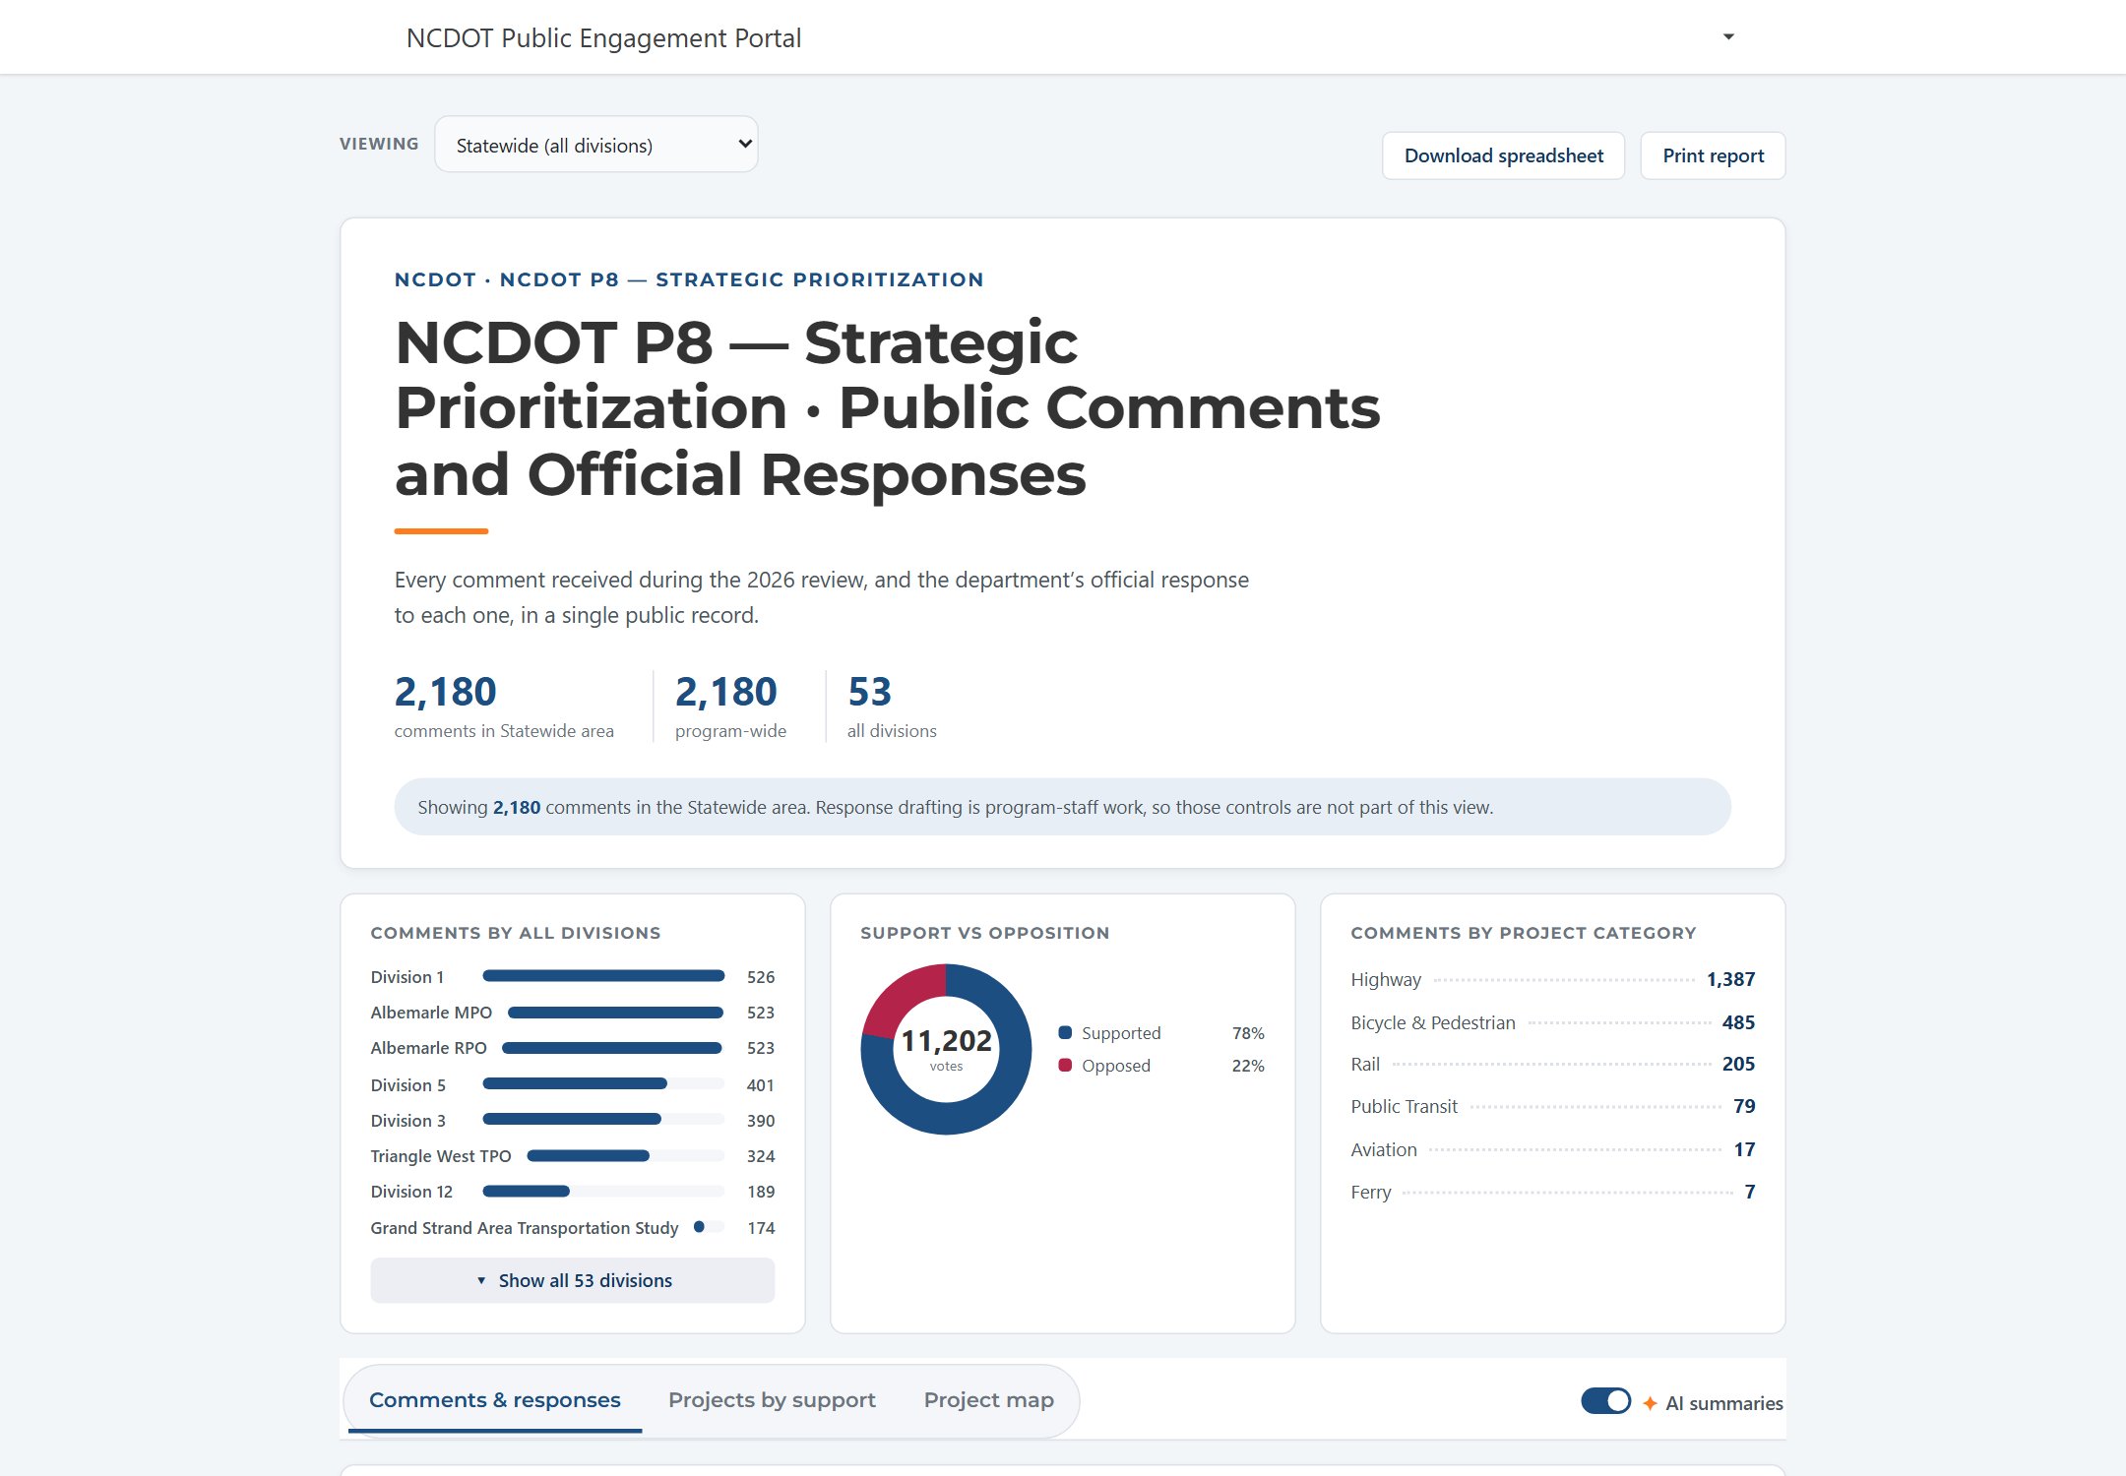
Task: Click the Public Transit category label
Action: (x=1404, y=1106)
